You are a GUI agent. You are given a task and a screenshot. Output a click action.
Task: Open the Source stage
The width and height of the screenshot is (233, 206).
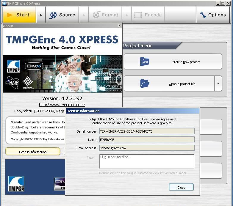(x=62, y=15)
